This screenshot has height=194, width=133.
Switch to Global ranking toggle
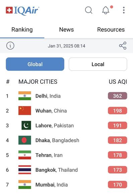(x=35, y=64)
